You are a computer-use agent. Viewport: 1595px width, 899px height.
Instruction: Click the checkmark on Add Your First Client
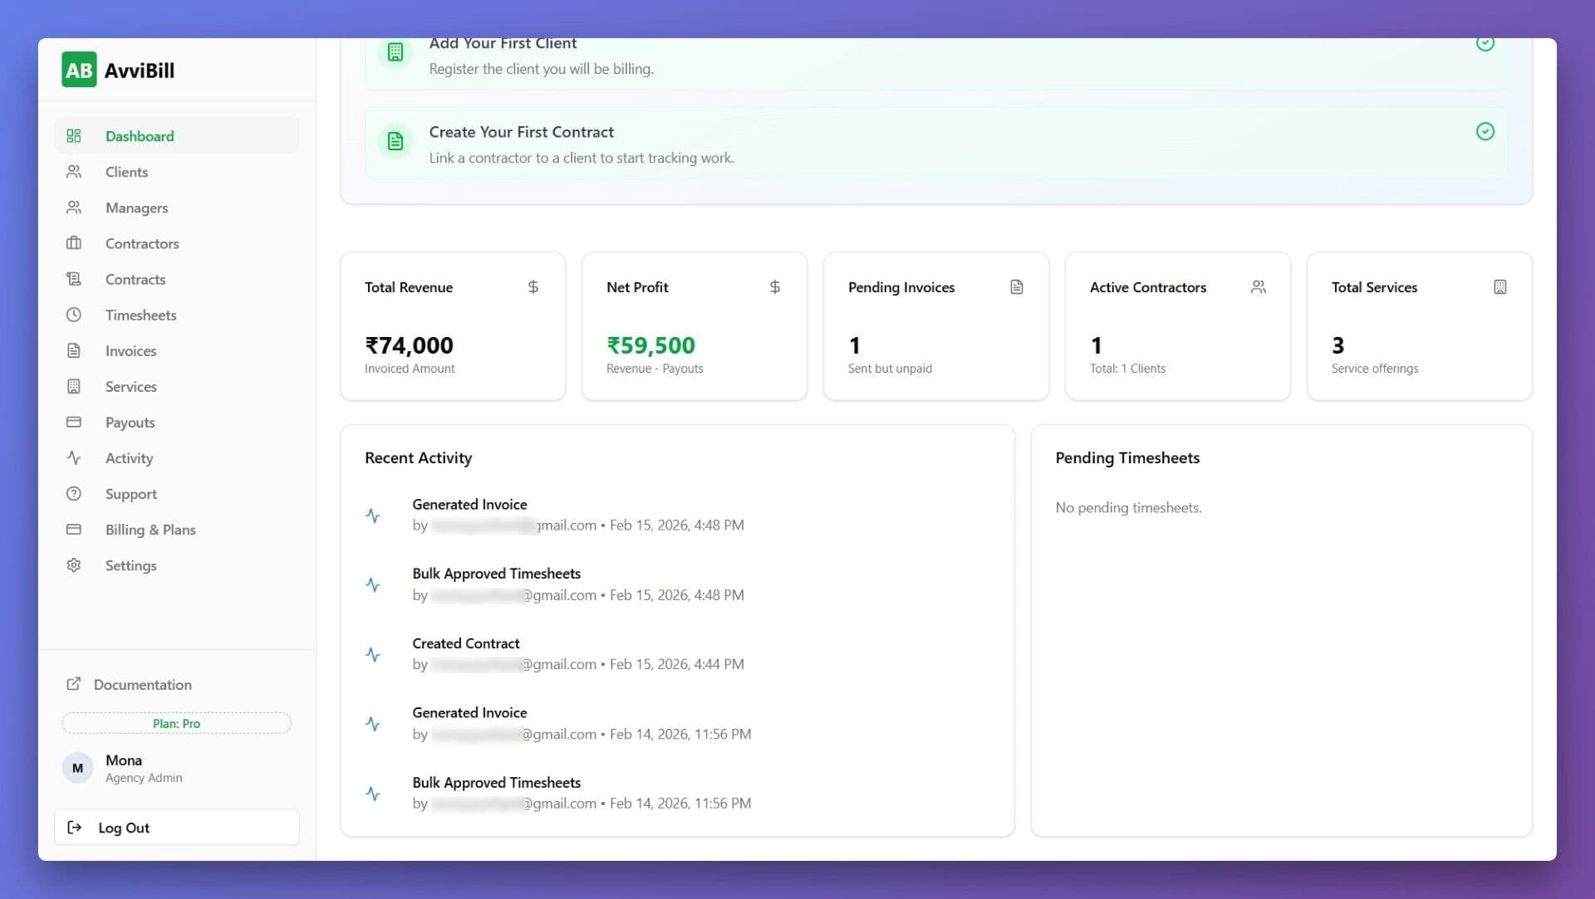(x=1485, y=42)
